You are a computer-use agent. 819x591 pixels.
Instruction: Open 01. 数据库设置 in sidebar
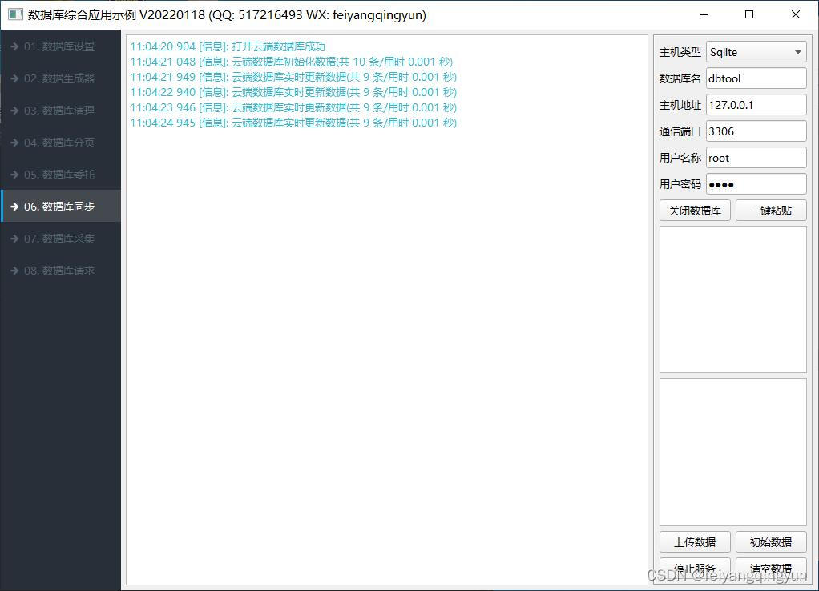[x=61, y=46]
